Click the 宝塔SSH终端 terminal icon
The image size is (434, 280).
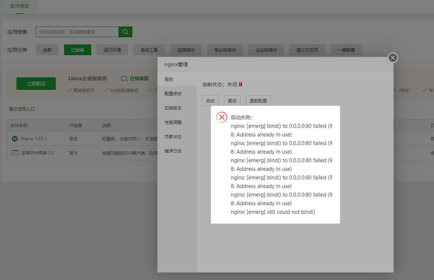(15, 153)
